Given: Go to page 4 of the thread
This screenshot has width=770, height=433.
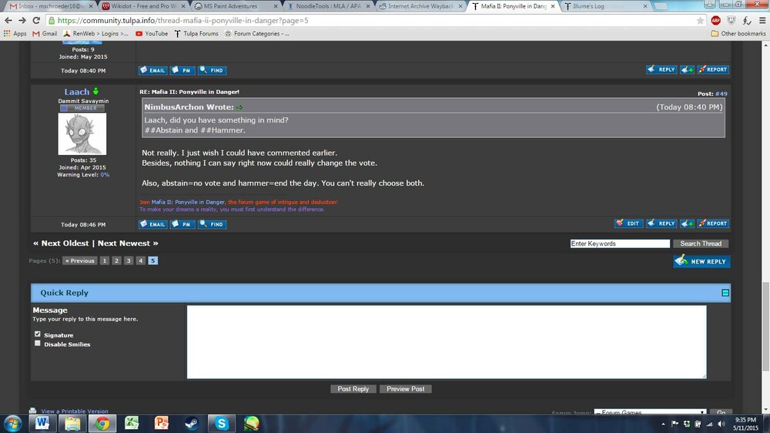Looking at the screenshot, I should pos(140,260).
